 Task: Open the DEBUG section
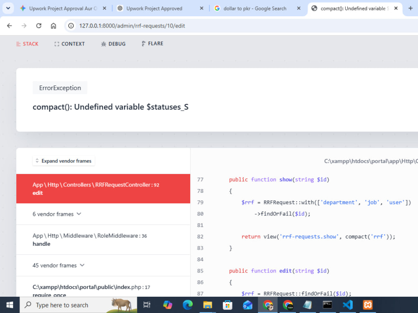[113, 44]
